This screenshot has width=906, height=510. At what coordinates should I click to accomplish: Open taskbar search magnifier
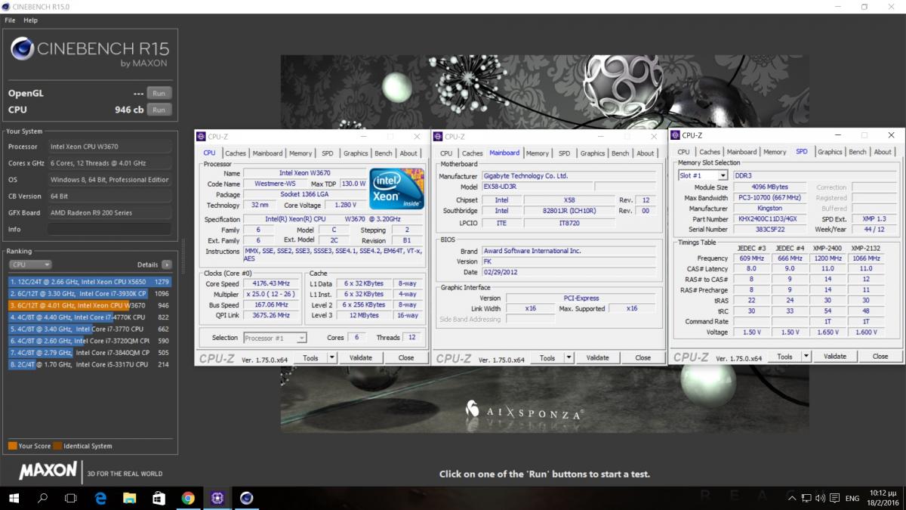pyautogui.click(x=43, y=498)
